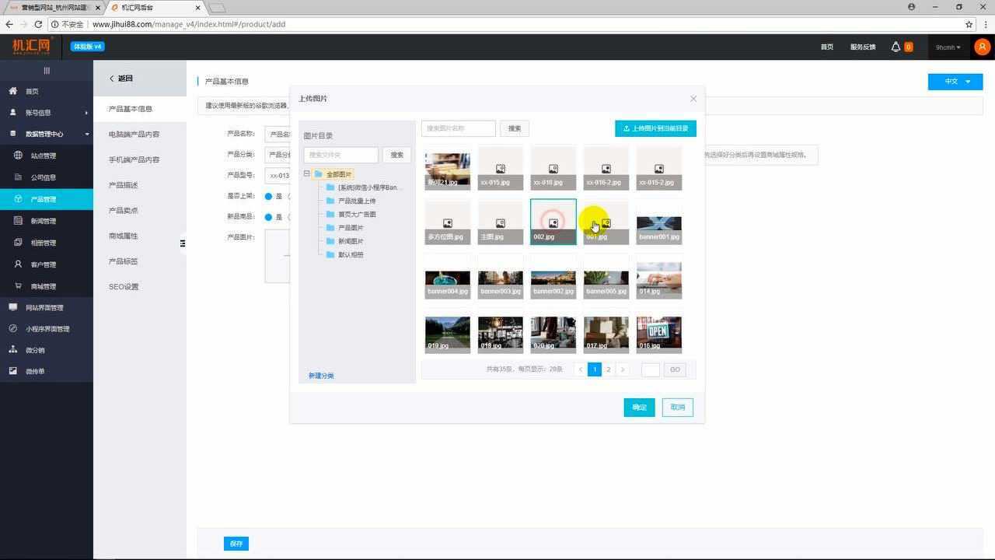Open the notification bell in header

tap(896, 47)
